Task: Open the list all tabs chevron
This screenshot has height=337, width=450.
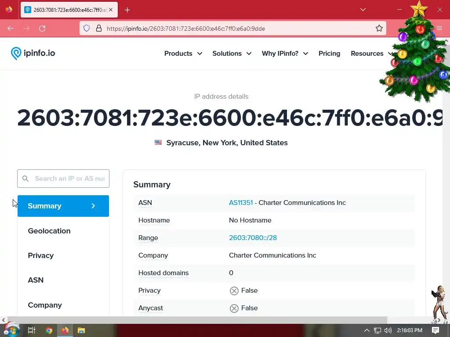Action: 363,10
